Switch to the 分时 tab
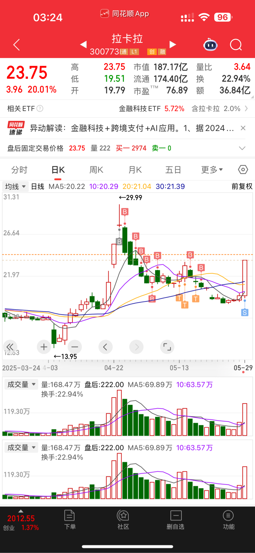Screen dimensions: 255x553 tap(19, 170)
